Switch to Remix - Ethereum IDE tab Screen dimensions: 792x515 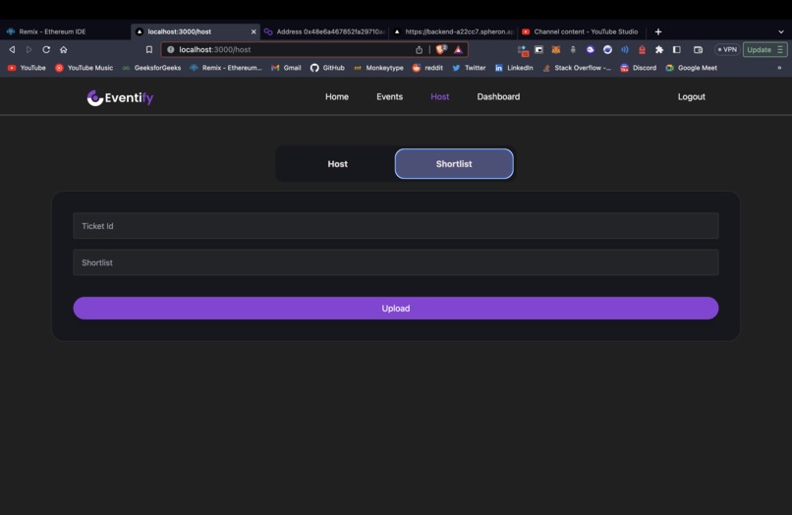click(65, 31)
